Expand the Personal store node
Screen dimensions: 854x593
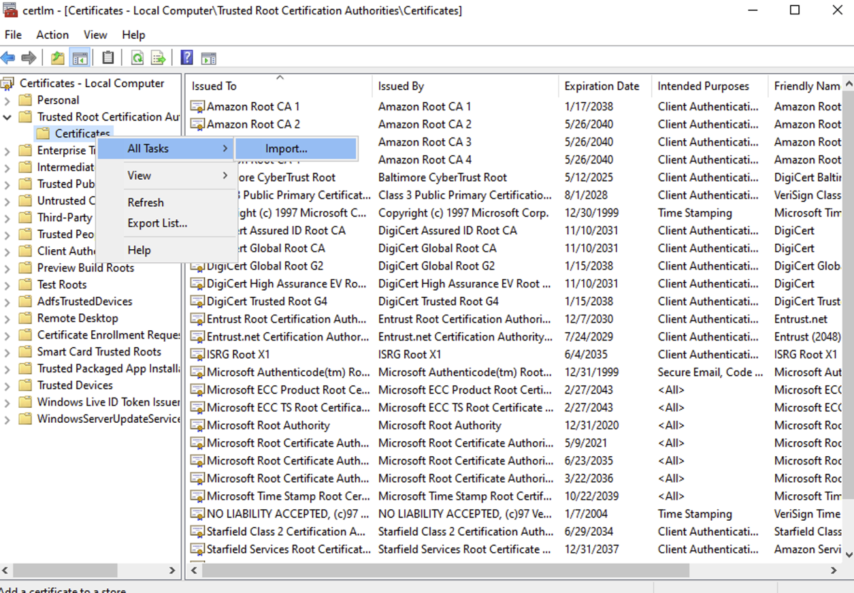click(x=7, y=100)
